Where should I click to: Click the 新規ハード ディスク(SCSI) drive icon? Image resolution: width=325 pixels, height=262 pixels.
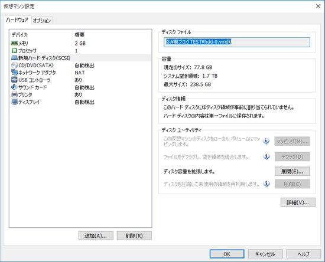point(14,58)
